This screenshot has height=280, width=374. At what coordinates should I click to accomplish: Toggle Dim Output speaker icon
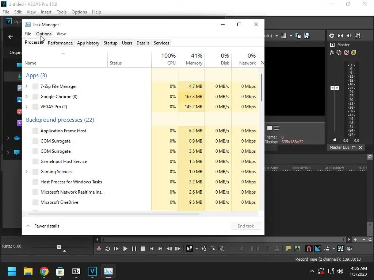(x=349, y=36)
